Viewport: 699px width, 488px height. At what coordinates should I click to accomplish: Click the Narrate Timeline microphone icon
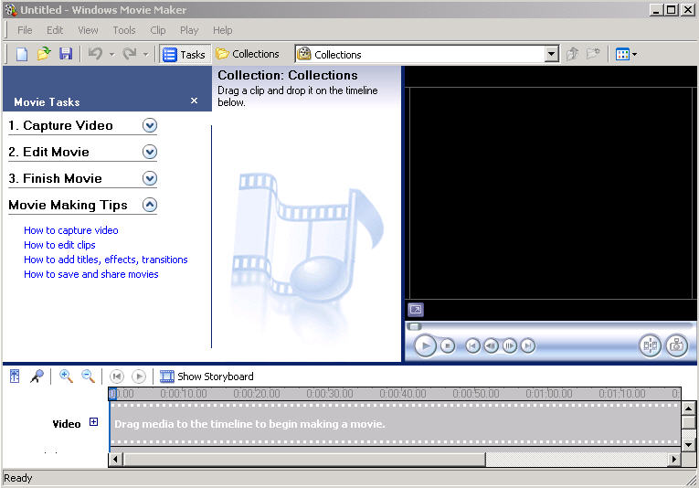37,377
